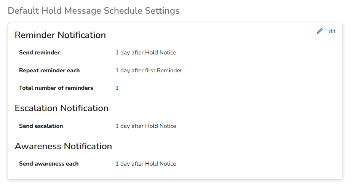356x193 pixels.
Task: Click the 1 day after first Reminder value
Action: [x=148, y=70]
